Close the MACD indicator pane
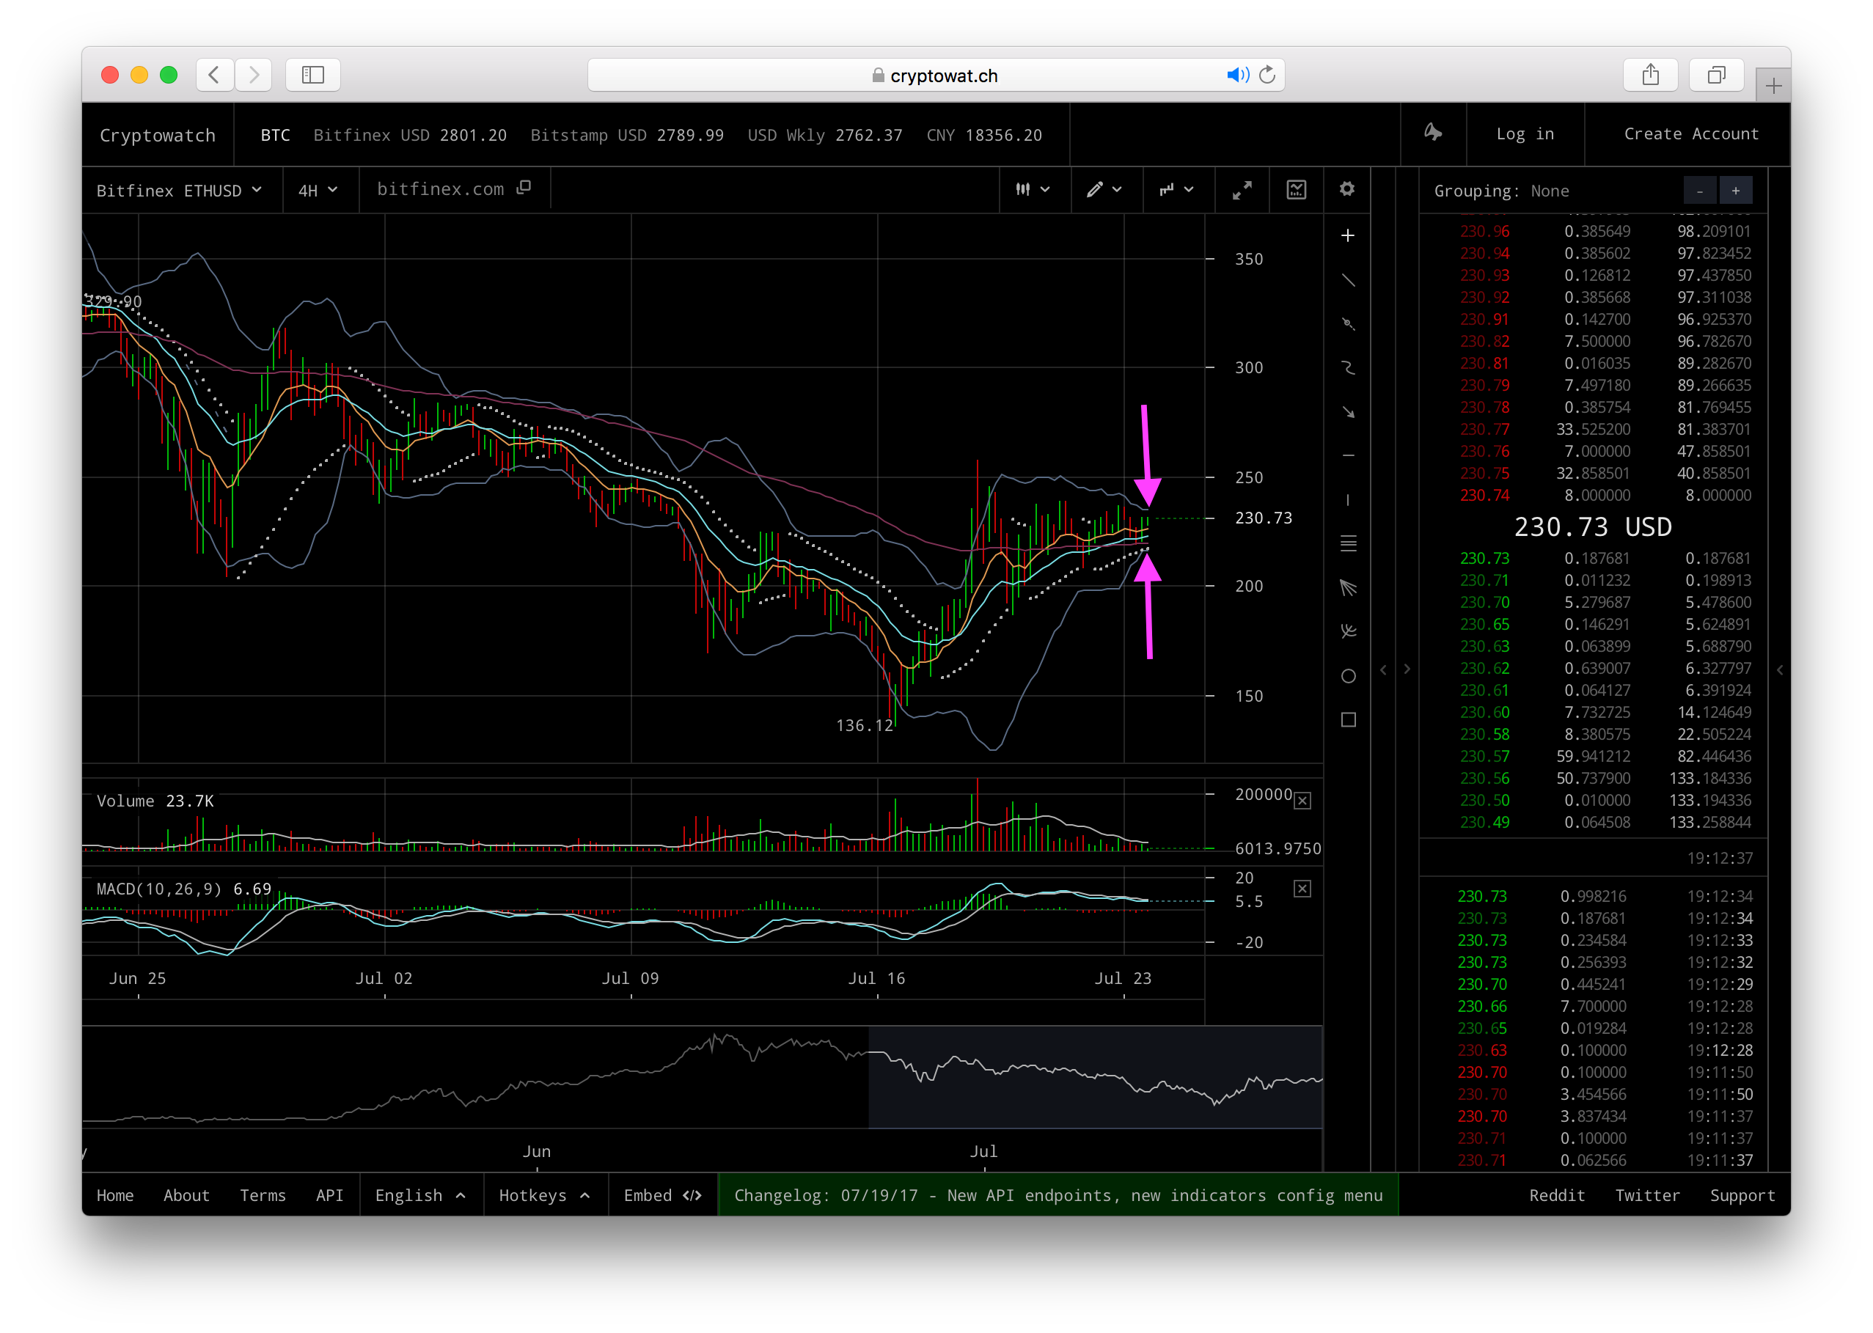The height and width of the screenshot is (1333, 1873). (x=1302, y=889)
